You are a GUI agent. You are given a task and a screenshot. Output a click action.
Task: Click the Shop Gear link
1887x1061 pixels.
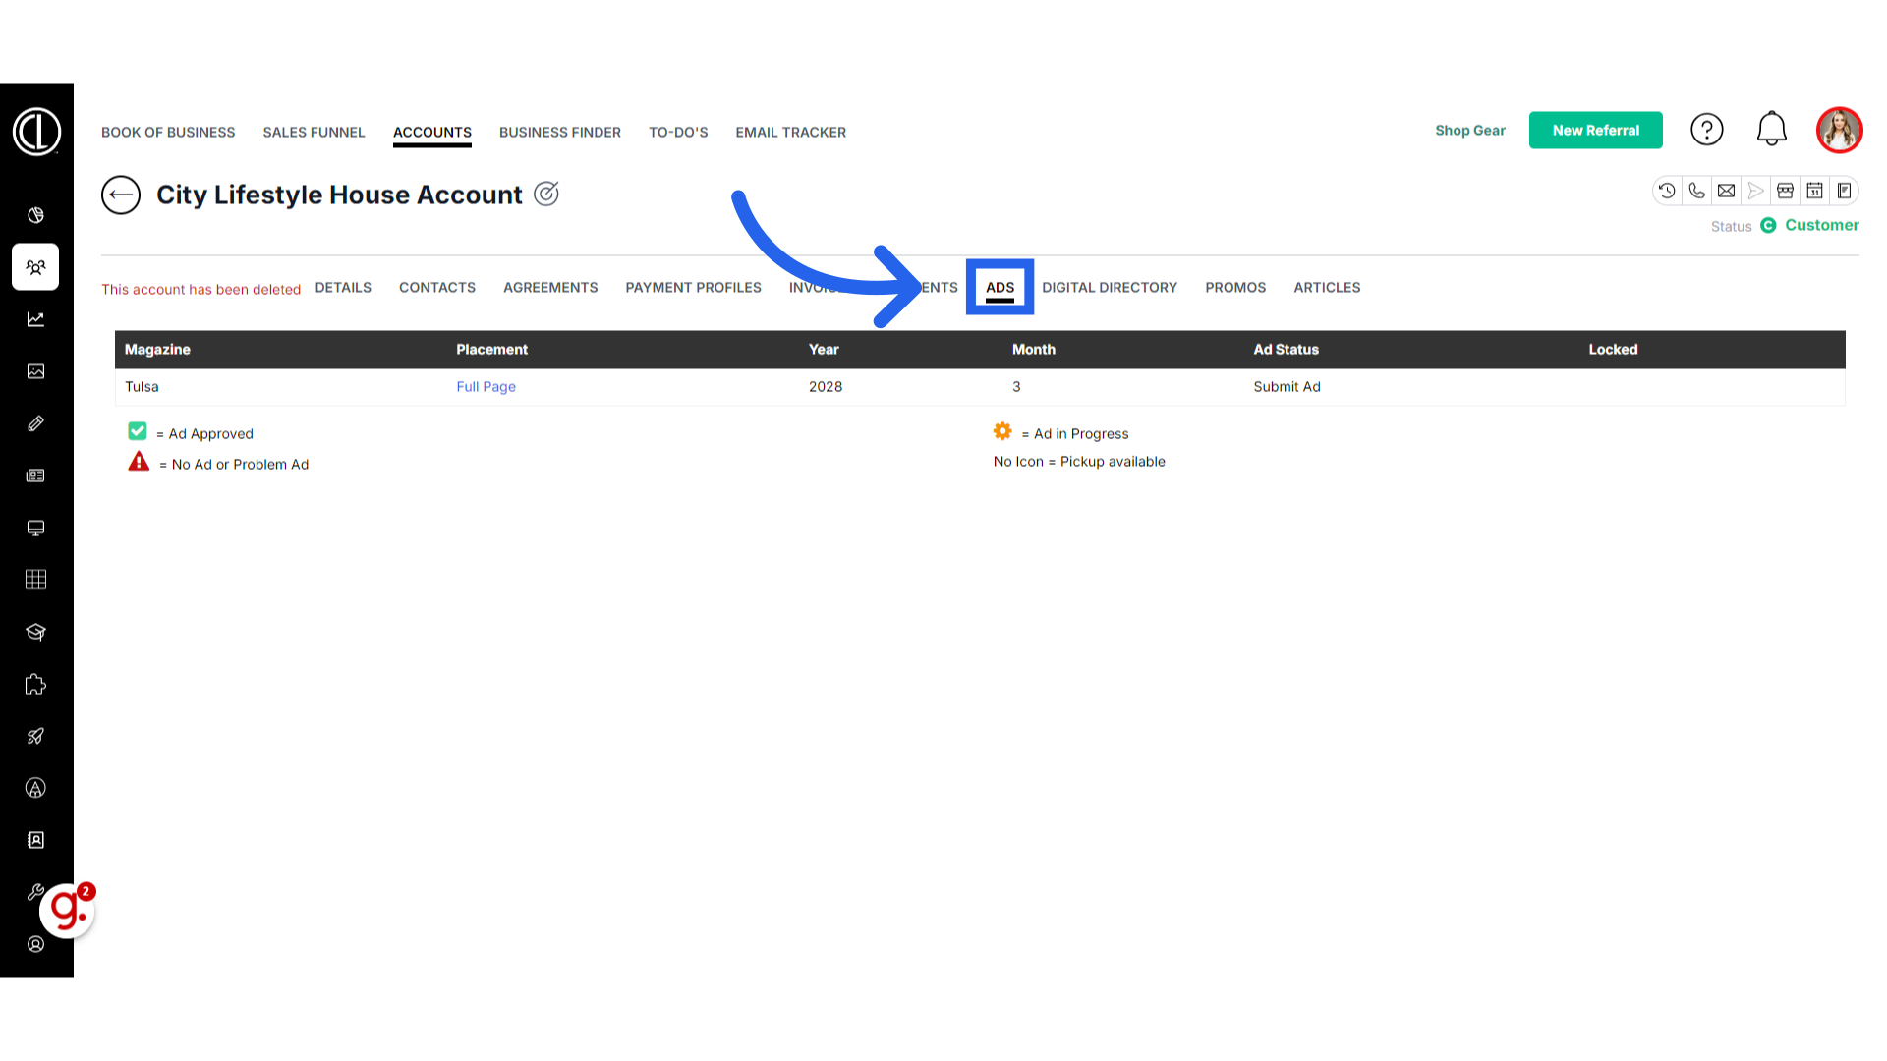point(1470,130)
